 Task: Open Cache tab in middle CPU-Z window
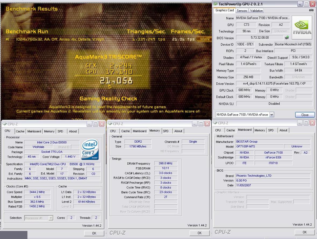[x=125, y=131]
